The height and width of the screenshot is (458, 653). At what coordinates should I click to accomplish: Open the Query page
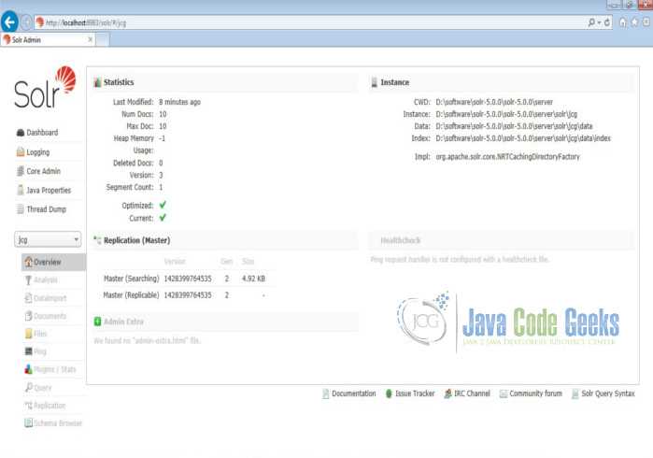[x=43, y=388]
